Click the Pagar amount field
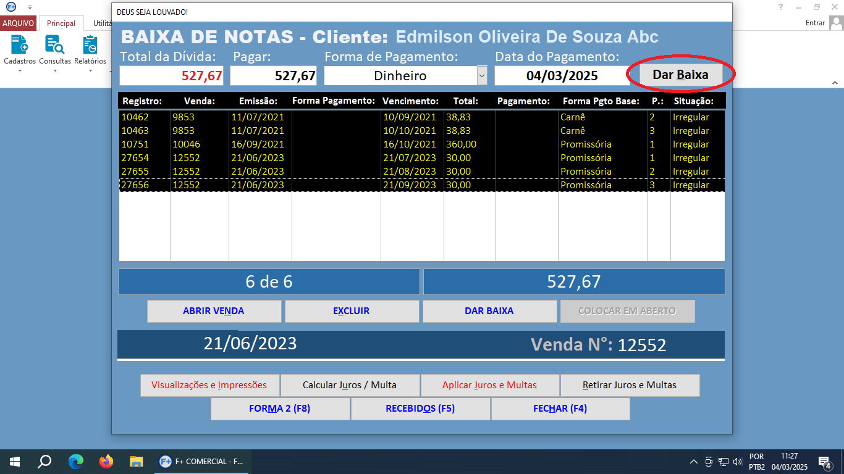 (x=273, y=76)
